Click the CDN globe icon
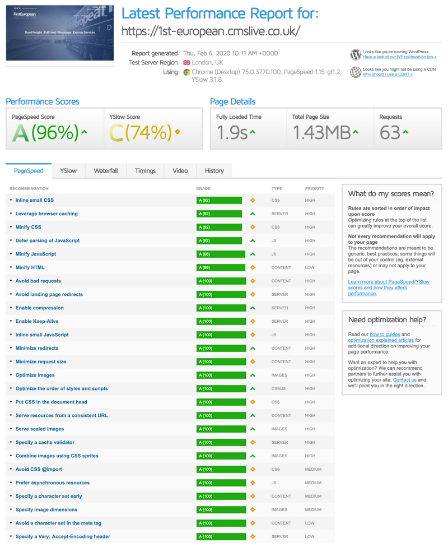Image resolution: width=448 pixels, height=552 pixels. pyautogui.click(x=356, y=72)
